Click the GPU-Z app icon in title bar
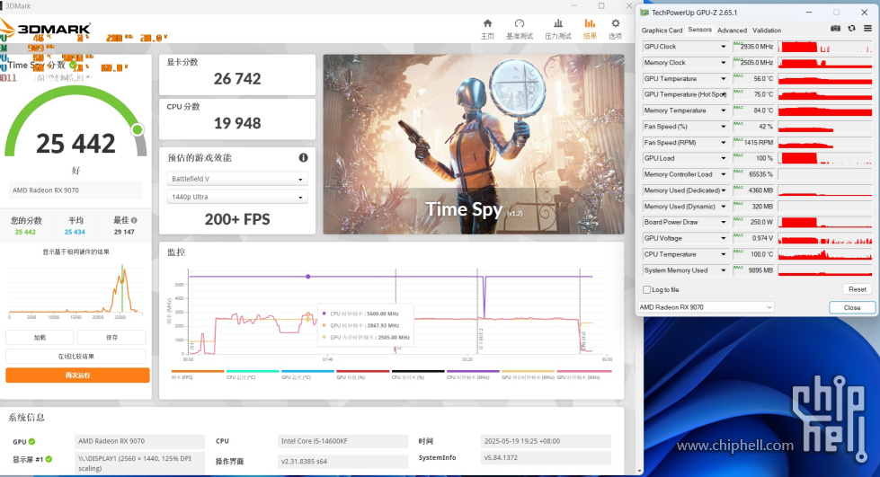Screen dimensions: 880x477 pyautogui.click(x=644, y=13)
